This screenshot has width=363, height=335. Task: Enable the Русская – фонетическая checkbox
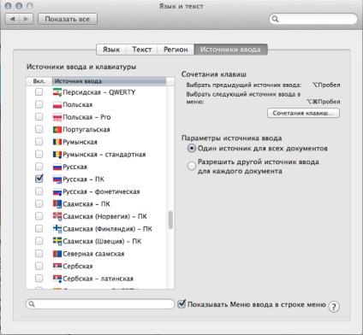(39, 191)
